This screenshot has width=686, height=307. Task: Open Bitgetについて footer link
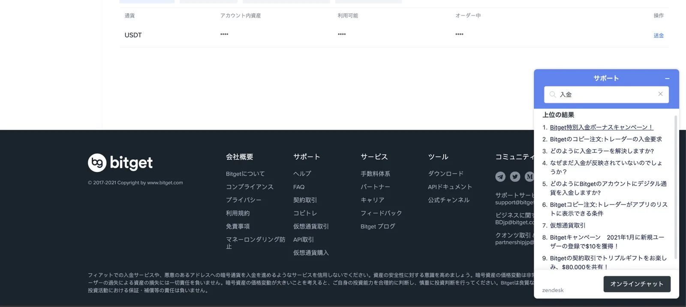(245, 174)
